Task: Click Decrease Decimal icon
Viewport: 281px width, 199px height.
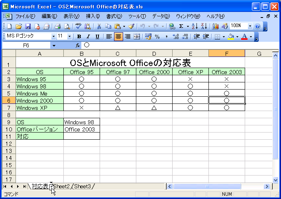Action: (185, 37)
